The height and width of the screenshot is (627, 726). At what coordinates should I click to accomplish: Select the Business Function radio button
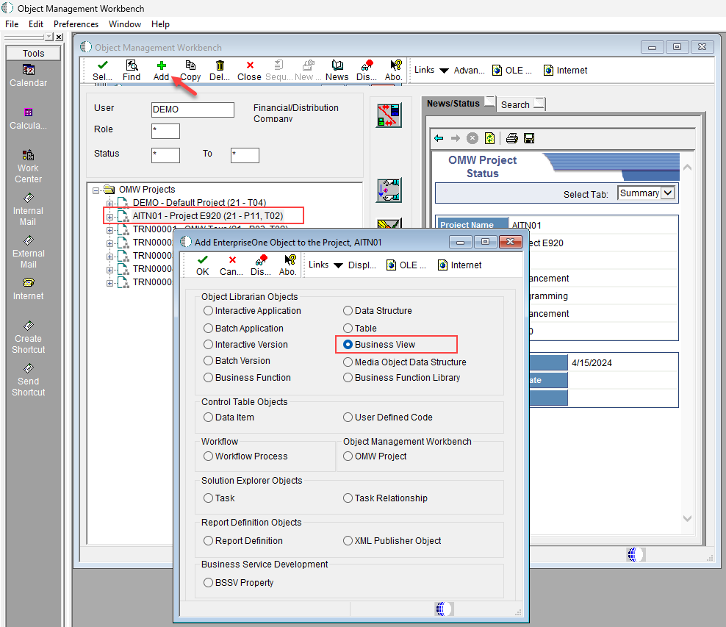pos(209,377)
